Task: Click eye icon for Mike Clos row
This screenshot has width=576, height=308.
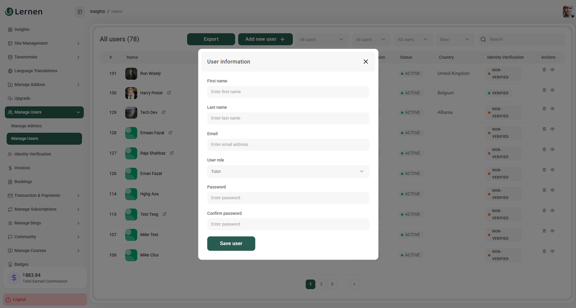Action: pos(552,251)
